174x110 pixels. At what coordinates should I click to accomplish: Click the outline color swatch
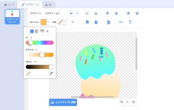pos(60,22)
